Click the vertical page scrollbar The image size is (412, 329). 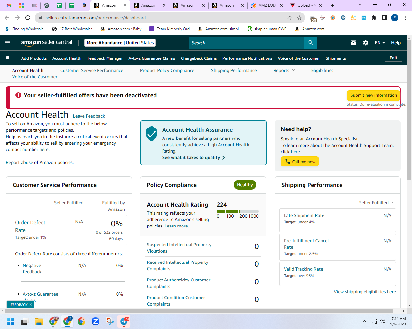tap(409, 109)
